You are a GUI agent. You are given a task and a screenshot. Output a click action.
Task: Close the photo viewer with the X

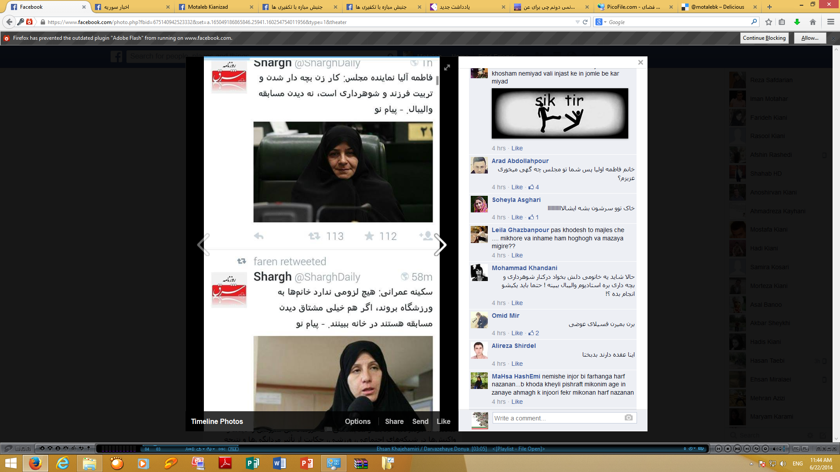point(640,62)
